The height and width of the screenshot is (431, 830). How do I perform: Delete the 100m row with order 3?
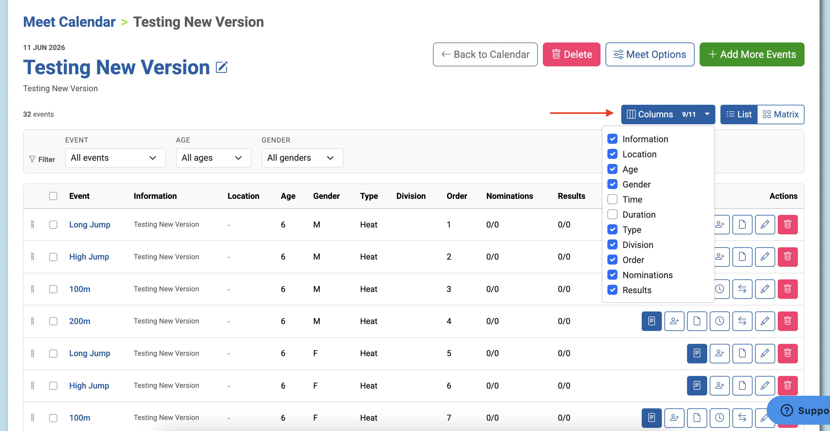(x=787, y=289)
